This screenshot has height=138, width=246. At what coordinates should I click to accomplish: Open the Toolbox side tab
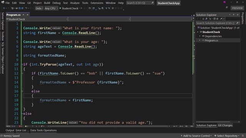click(3, 36)
